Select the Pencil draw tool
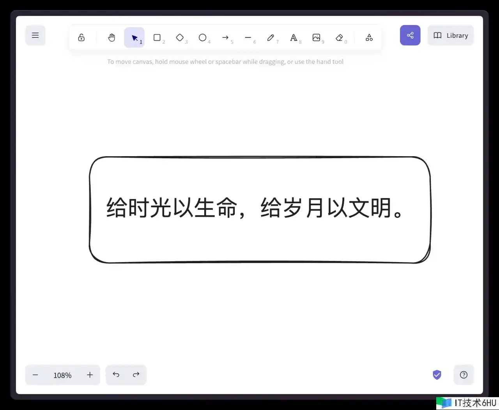Viewport: 499px width, 410px height. click(271, 37)
